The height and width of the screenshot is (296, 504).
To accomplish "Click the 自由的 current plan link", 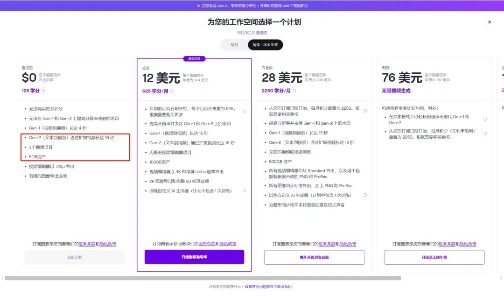I will pos(261,33).
